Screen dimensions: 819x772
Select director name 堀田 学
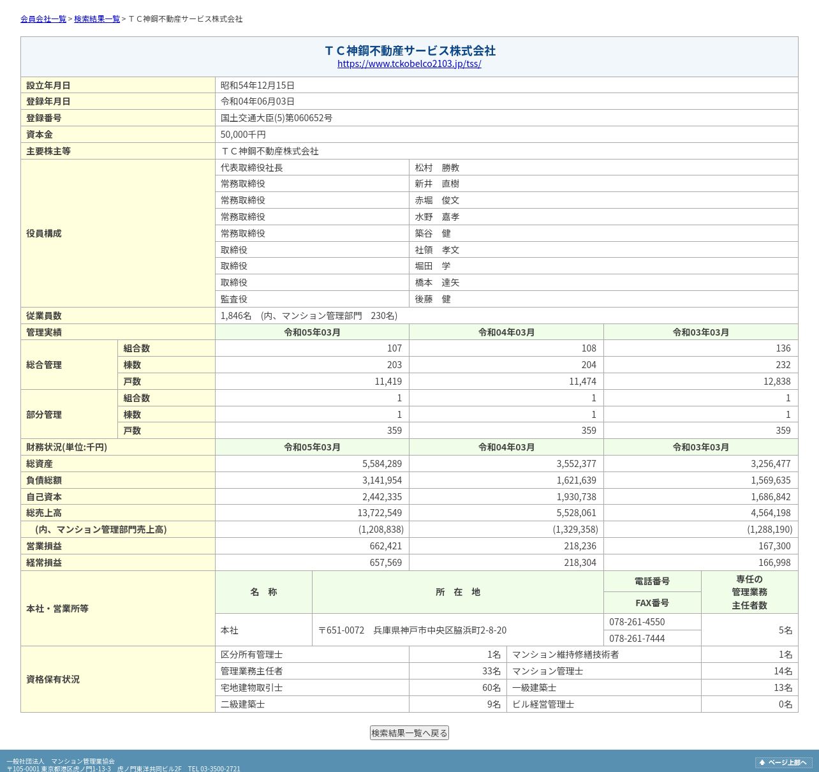click(432, 266)
